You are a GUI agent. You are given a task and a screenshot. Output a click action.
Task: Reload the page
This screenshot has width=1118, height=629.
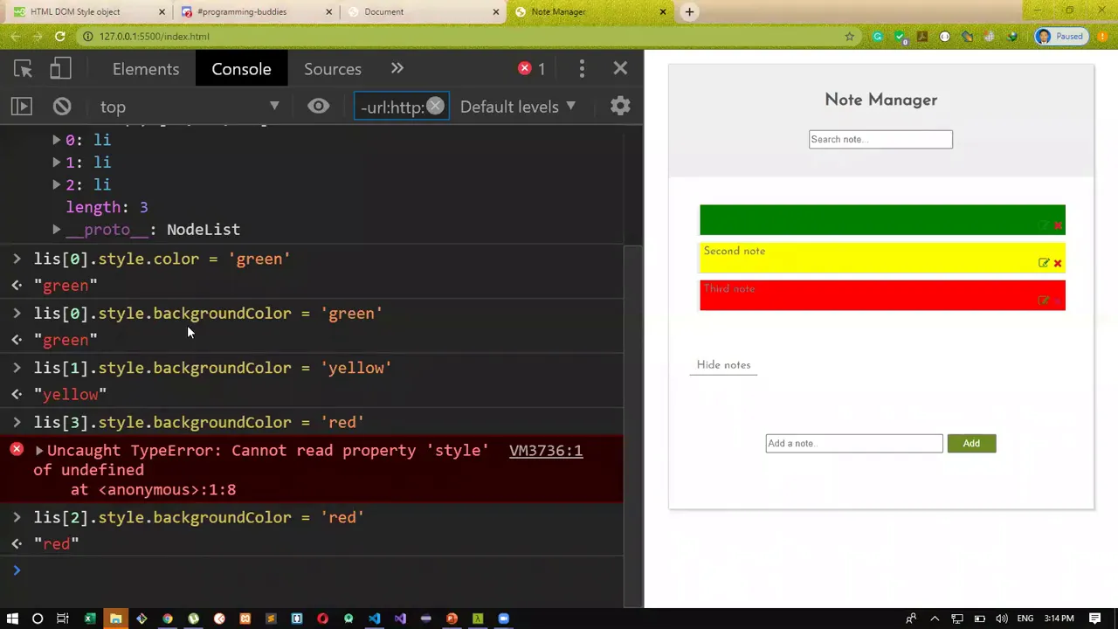[x=59, y=37]
